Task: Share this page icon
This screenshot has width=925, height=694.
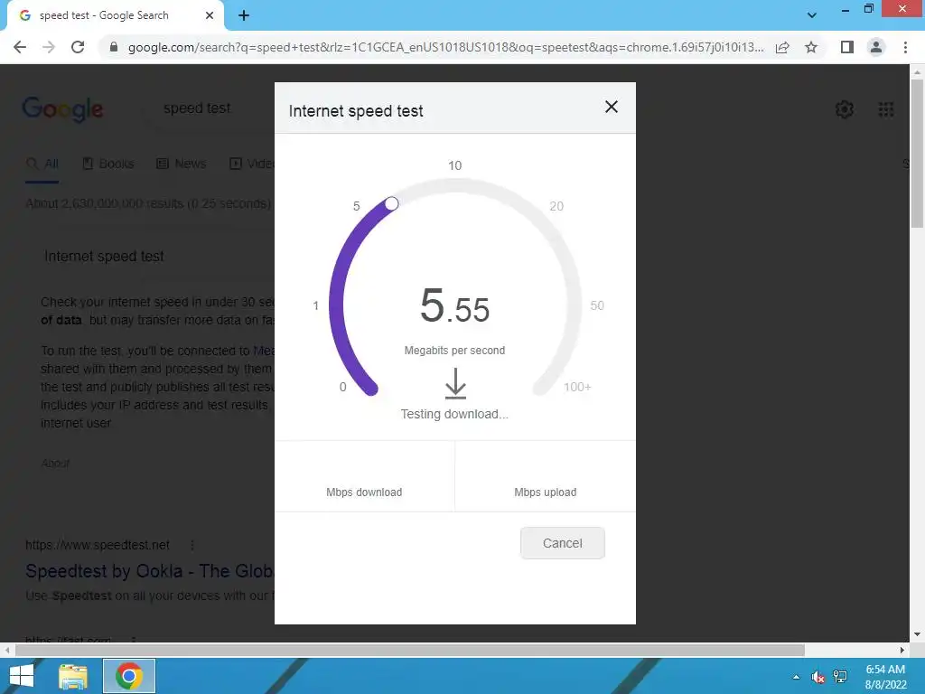Action: (x=782, y=47)
